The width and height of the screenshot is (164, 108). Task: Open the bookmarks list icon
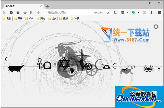coord(31,13)
